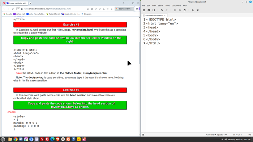Open system menu button on taskbar
Image resolution: width=253 pixels, height=142 pixels.
click(3, 139)
